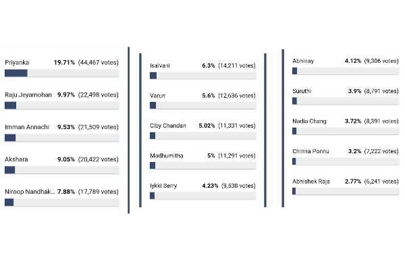Viewport: 405px width, 270px height.
Task: Select the Imman Annachi name
Action: coord(26,127)
